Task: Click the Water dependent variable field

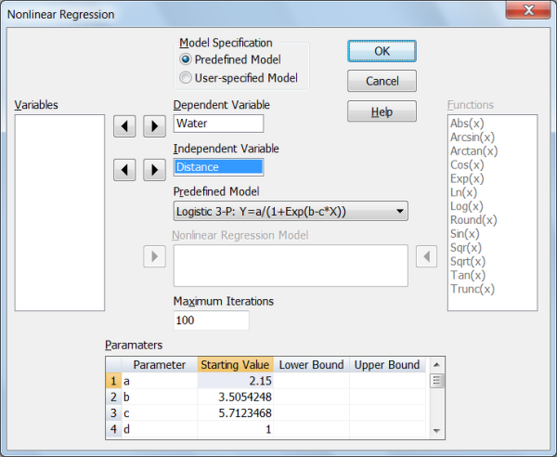Action: [x=218, y=123]
